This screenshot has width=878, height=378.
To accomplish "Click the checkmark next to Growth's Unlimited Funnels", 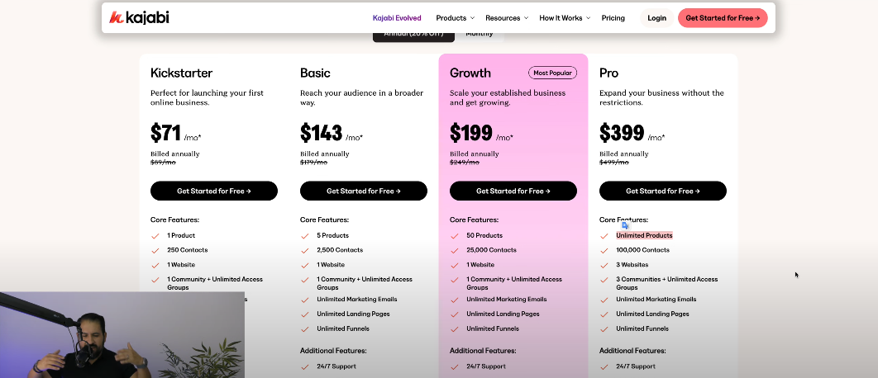I will (454, 328).
